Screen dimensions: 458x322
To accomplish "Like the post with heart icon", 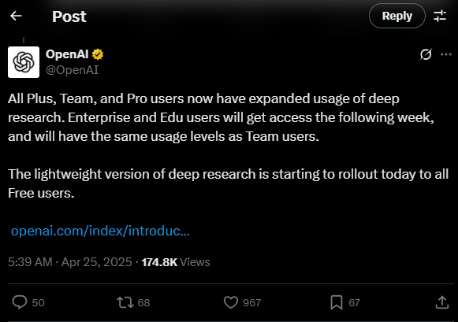I will click(x=231, y=302).
